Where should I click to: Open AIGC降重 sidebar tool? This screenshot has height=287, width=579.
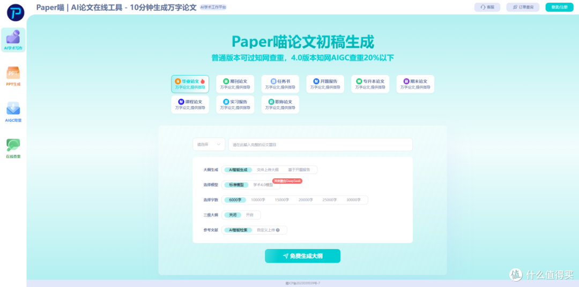click(13, 112)
